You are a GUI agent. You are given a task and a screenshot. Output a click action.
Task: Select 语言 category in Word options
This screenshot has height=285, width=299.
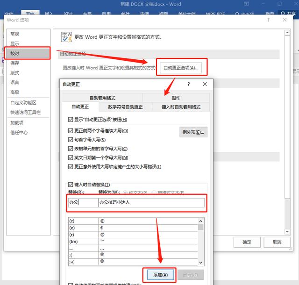pyautogui.click(x=14, y=82)
